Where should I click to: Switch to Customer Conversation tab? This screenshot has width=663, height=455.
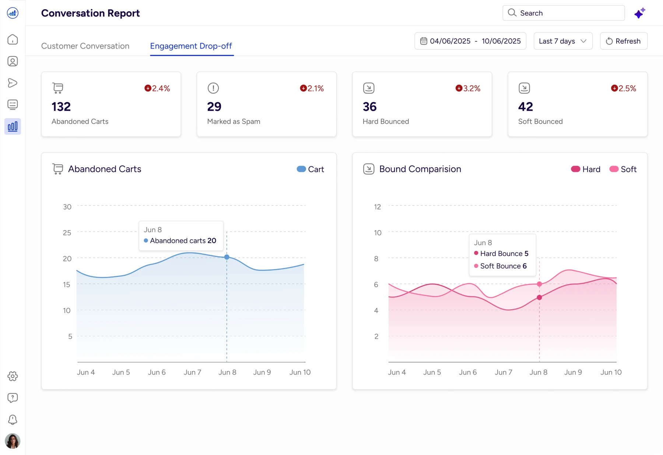coord(85,46)
